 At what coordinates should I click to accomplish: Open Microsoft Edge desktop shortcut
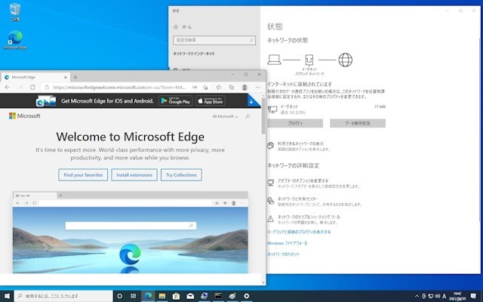click(15, 40)
